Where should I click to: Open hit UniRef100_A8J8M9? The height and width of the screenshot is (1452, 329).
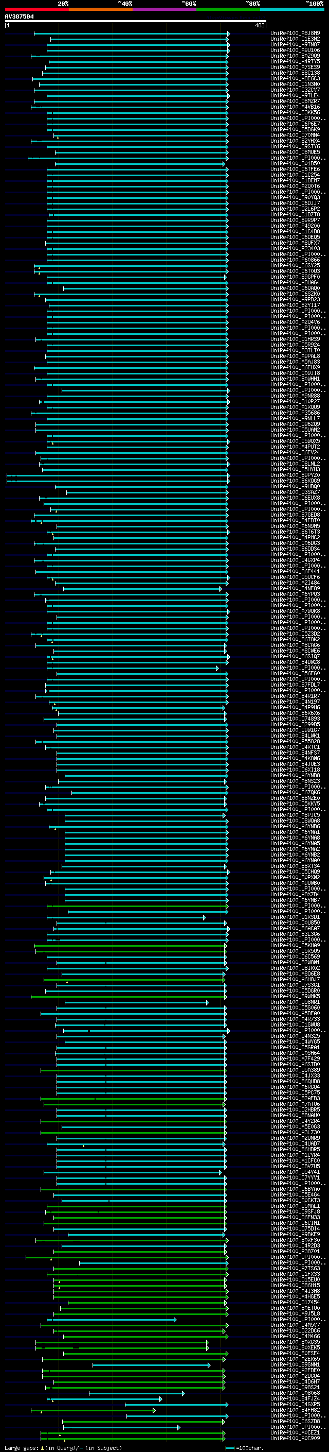pyautogui.click(x=295, y=33)
